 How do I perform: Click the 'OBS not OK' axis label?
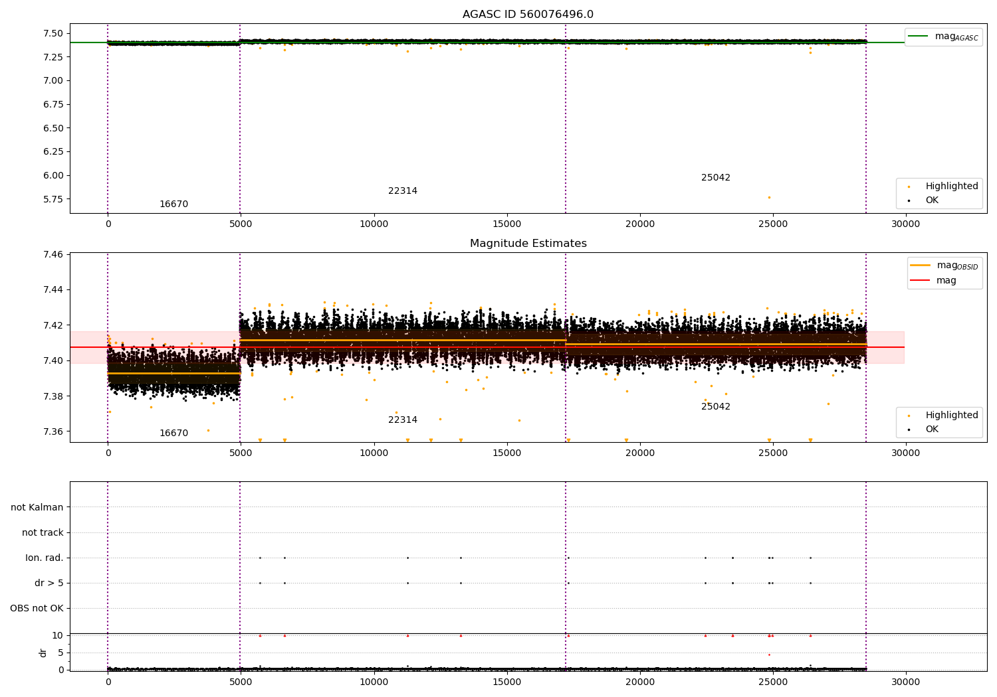pos(37,608)
